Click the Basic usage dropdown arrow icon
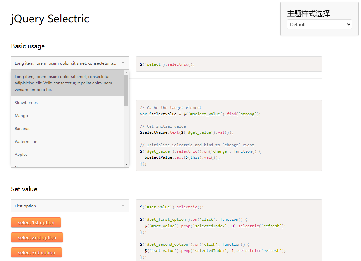 click(123, 63)
